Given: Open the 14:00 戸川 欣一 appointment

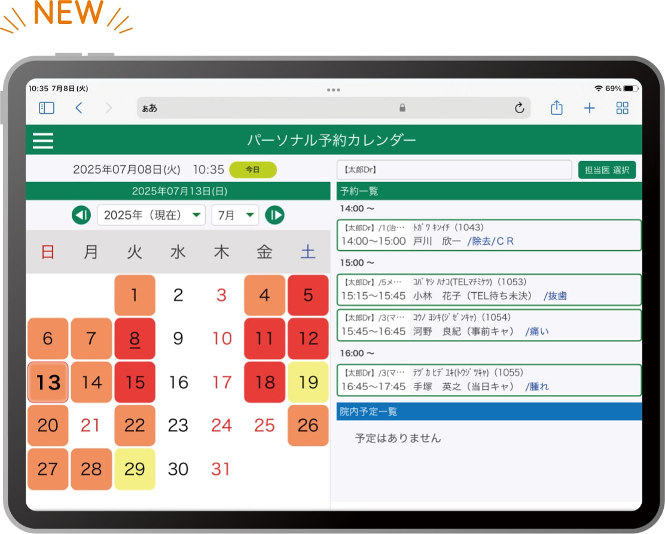Looking at the screenshot, I should [489, 235].
